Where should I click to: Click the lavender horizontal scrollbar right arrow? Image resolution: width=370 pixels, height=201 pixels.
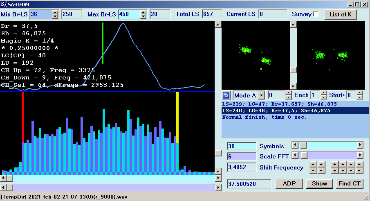[x=218, y=187]
